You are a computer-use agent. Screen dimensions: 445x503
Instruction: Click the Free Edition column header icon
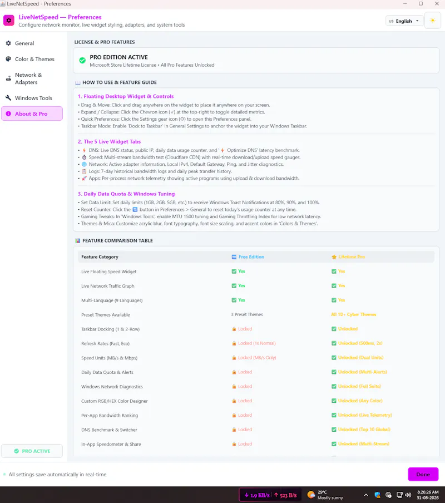click(x=234, y=257)
